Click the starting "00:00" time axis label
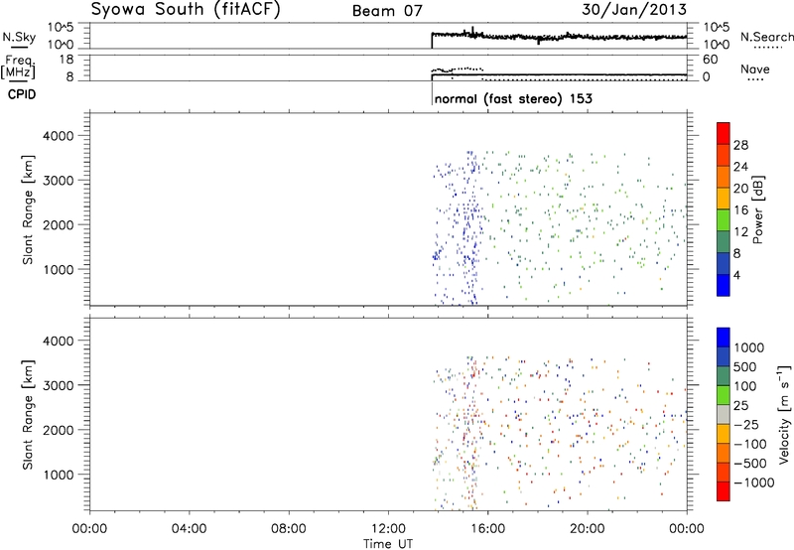The width and height of the screenshot is (794, 550). click(89, 529)
